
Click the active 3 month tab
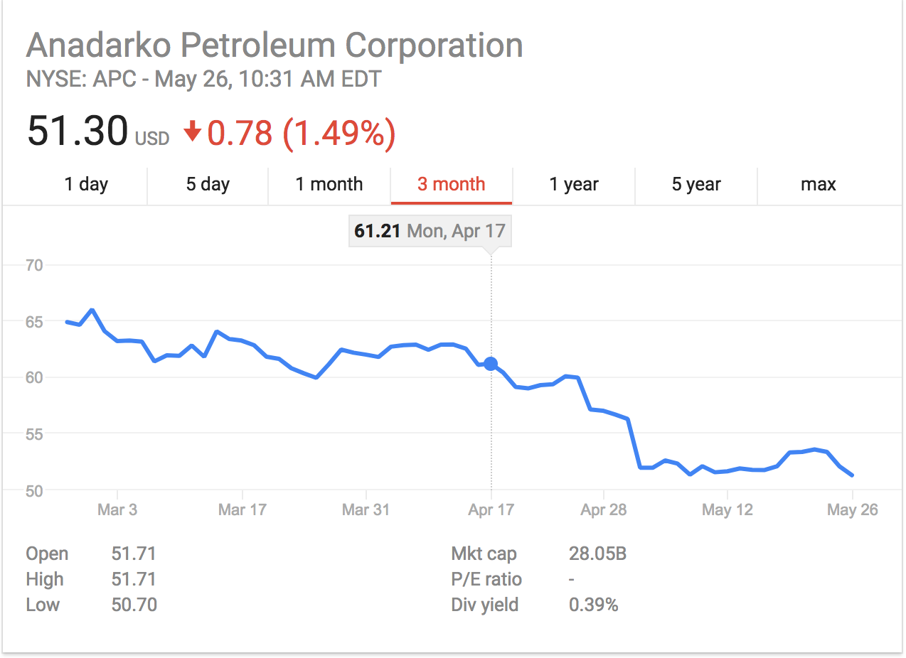452,185
